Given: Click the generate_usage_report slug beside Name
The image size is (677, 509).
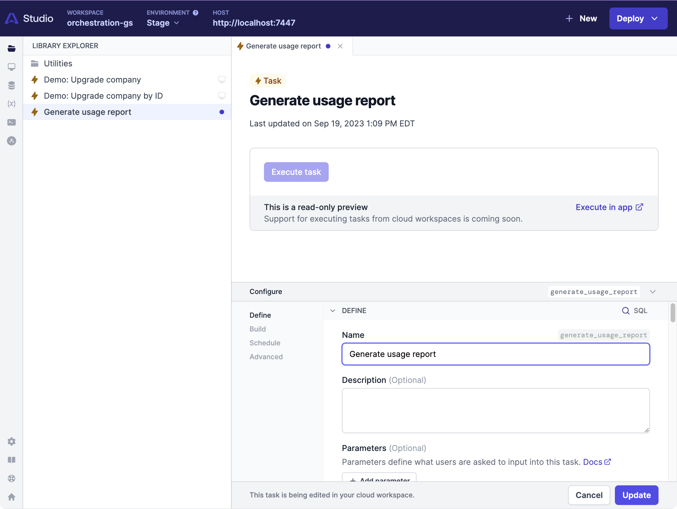Looking at the screenshot, I should [604, 335].
